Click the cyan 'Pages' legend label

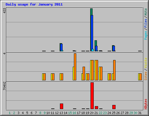[146, 35]
